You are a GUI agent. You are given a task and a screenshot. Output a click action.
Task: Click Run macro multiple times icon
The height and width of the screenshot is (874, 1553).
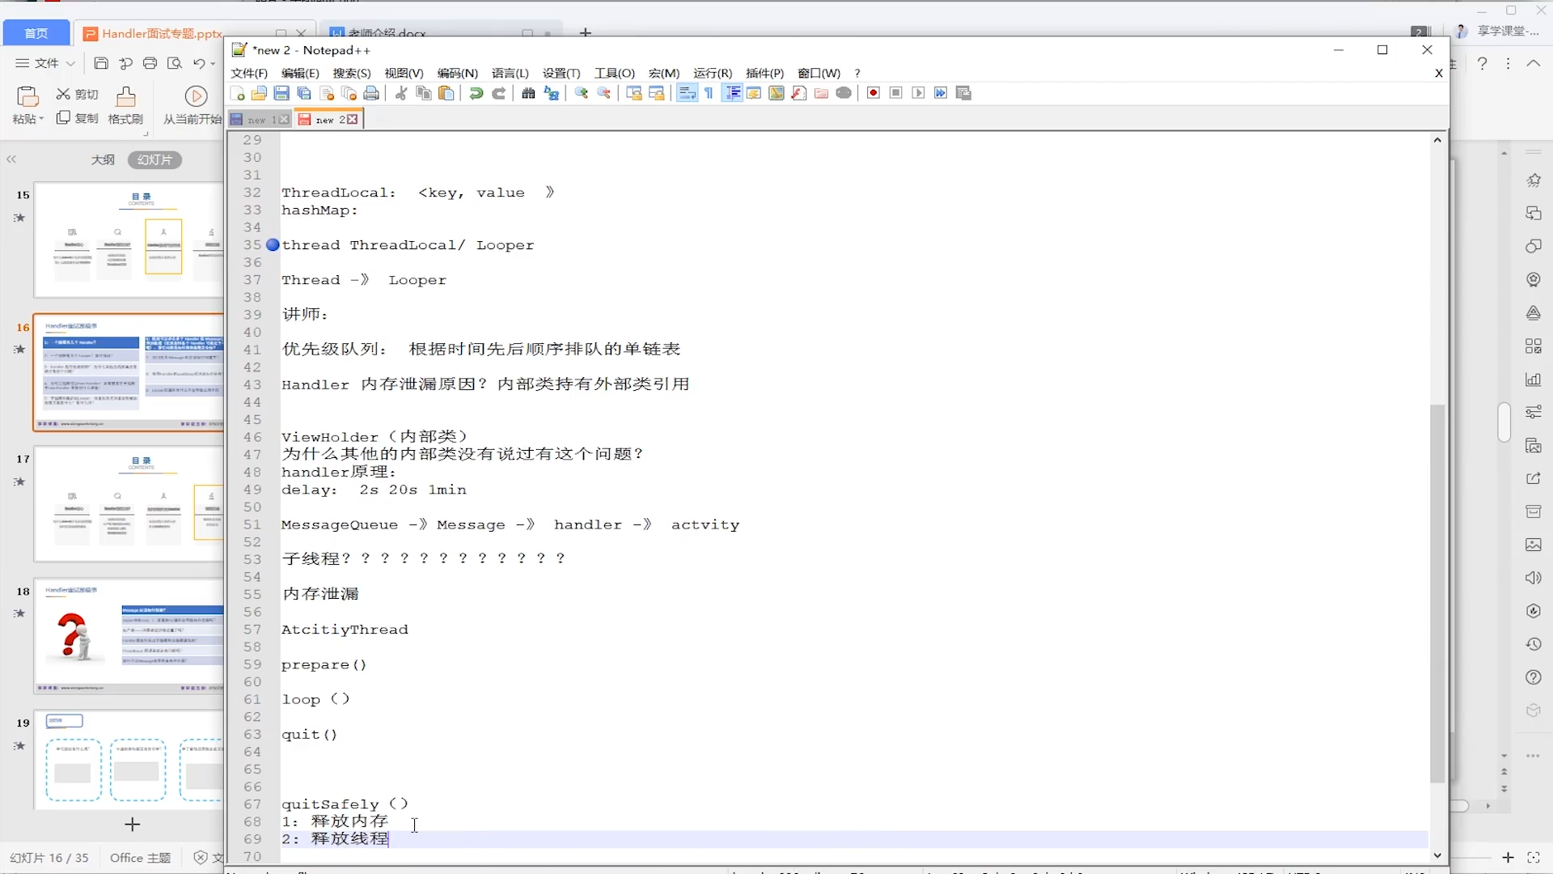click(941, 93)
